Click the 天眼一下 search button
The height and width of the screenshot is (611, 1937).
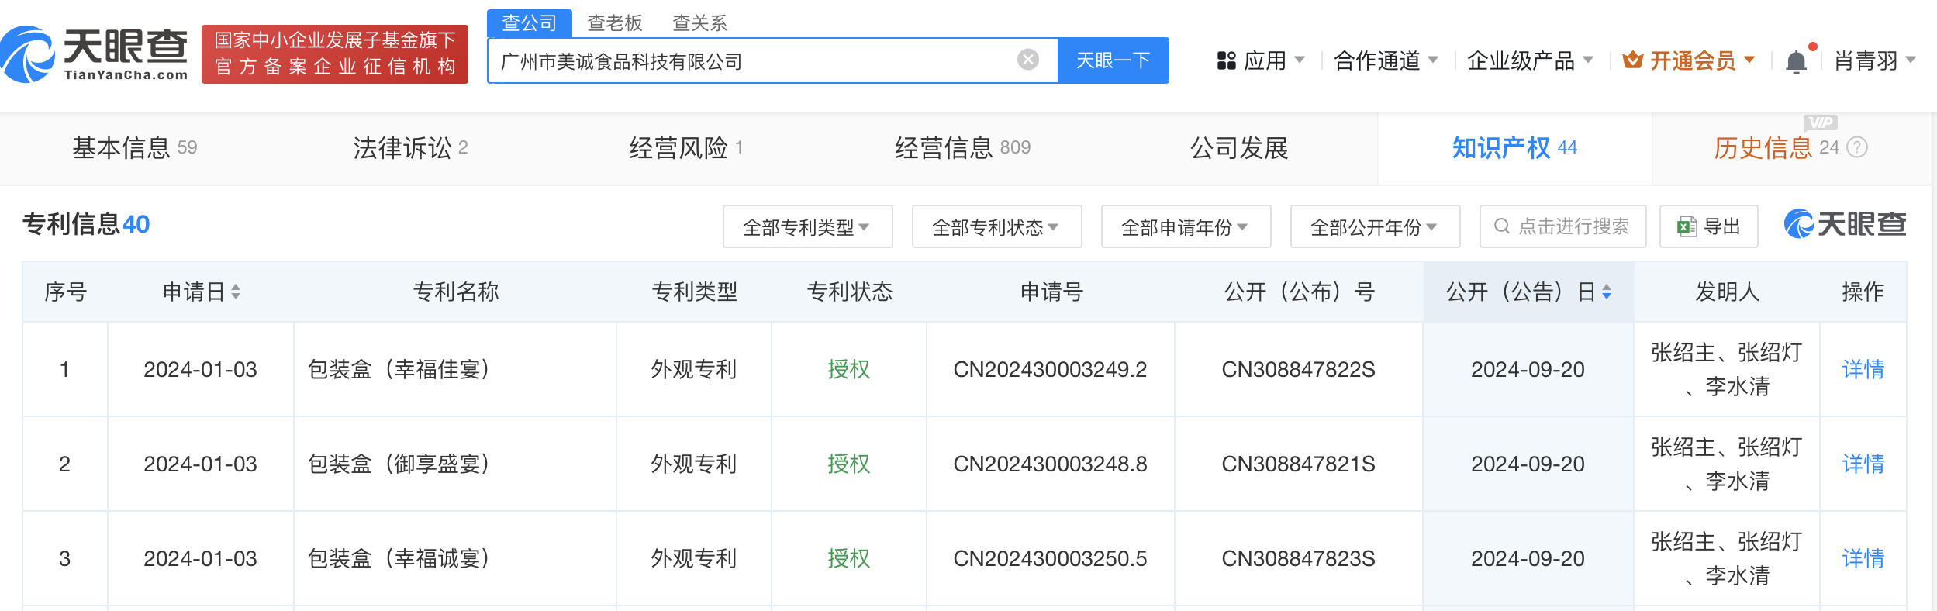click(x=1113, y=60)
